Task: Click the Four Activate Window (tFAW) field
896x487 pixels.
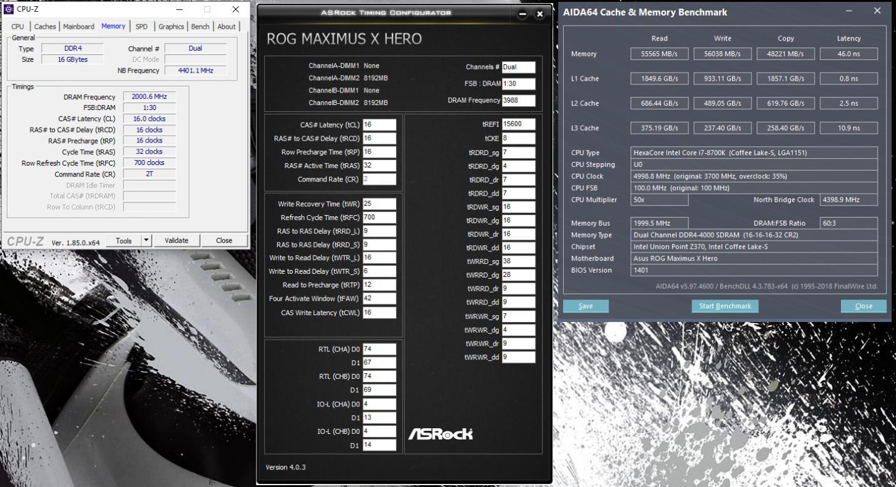Action: (x=379, y=298)
